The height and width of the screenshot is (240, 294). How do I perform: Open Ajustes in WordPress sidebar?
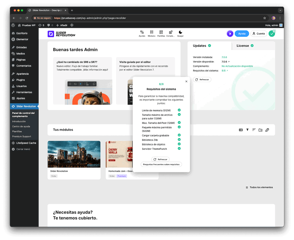click(21, 98)
